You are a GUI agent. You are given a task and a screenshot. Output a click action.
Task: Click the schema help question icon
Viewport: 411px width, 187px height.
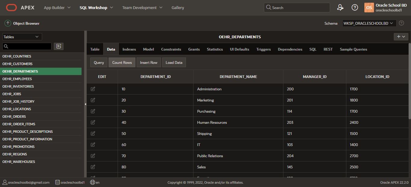point(401,23)
